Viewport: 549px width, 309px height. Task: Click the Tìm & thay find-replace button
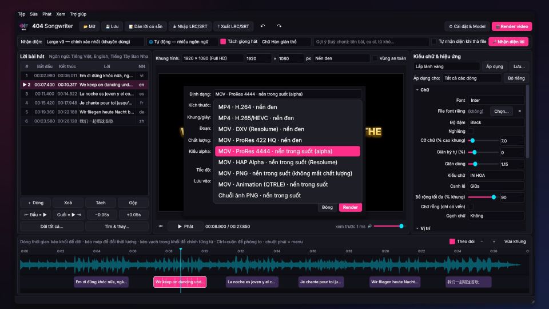coord(117,227)
